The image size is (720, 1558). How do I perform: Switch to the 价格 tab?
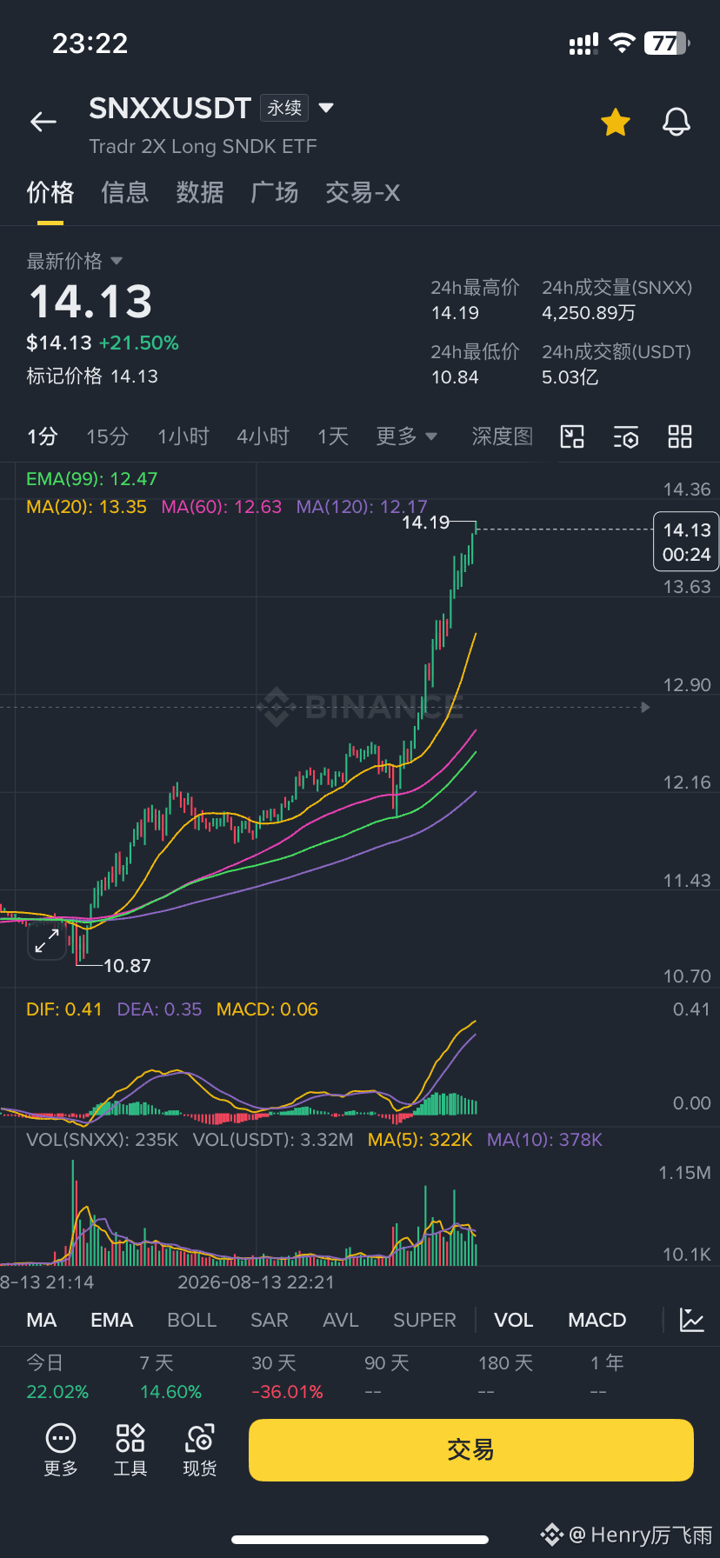tap(50, 192)
